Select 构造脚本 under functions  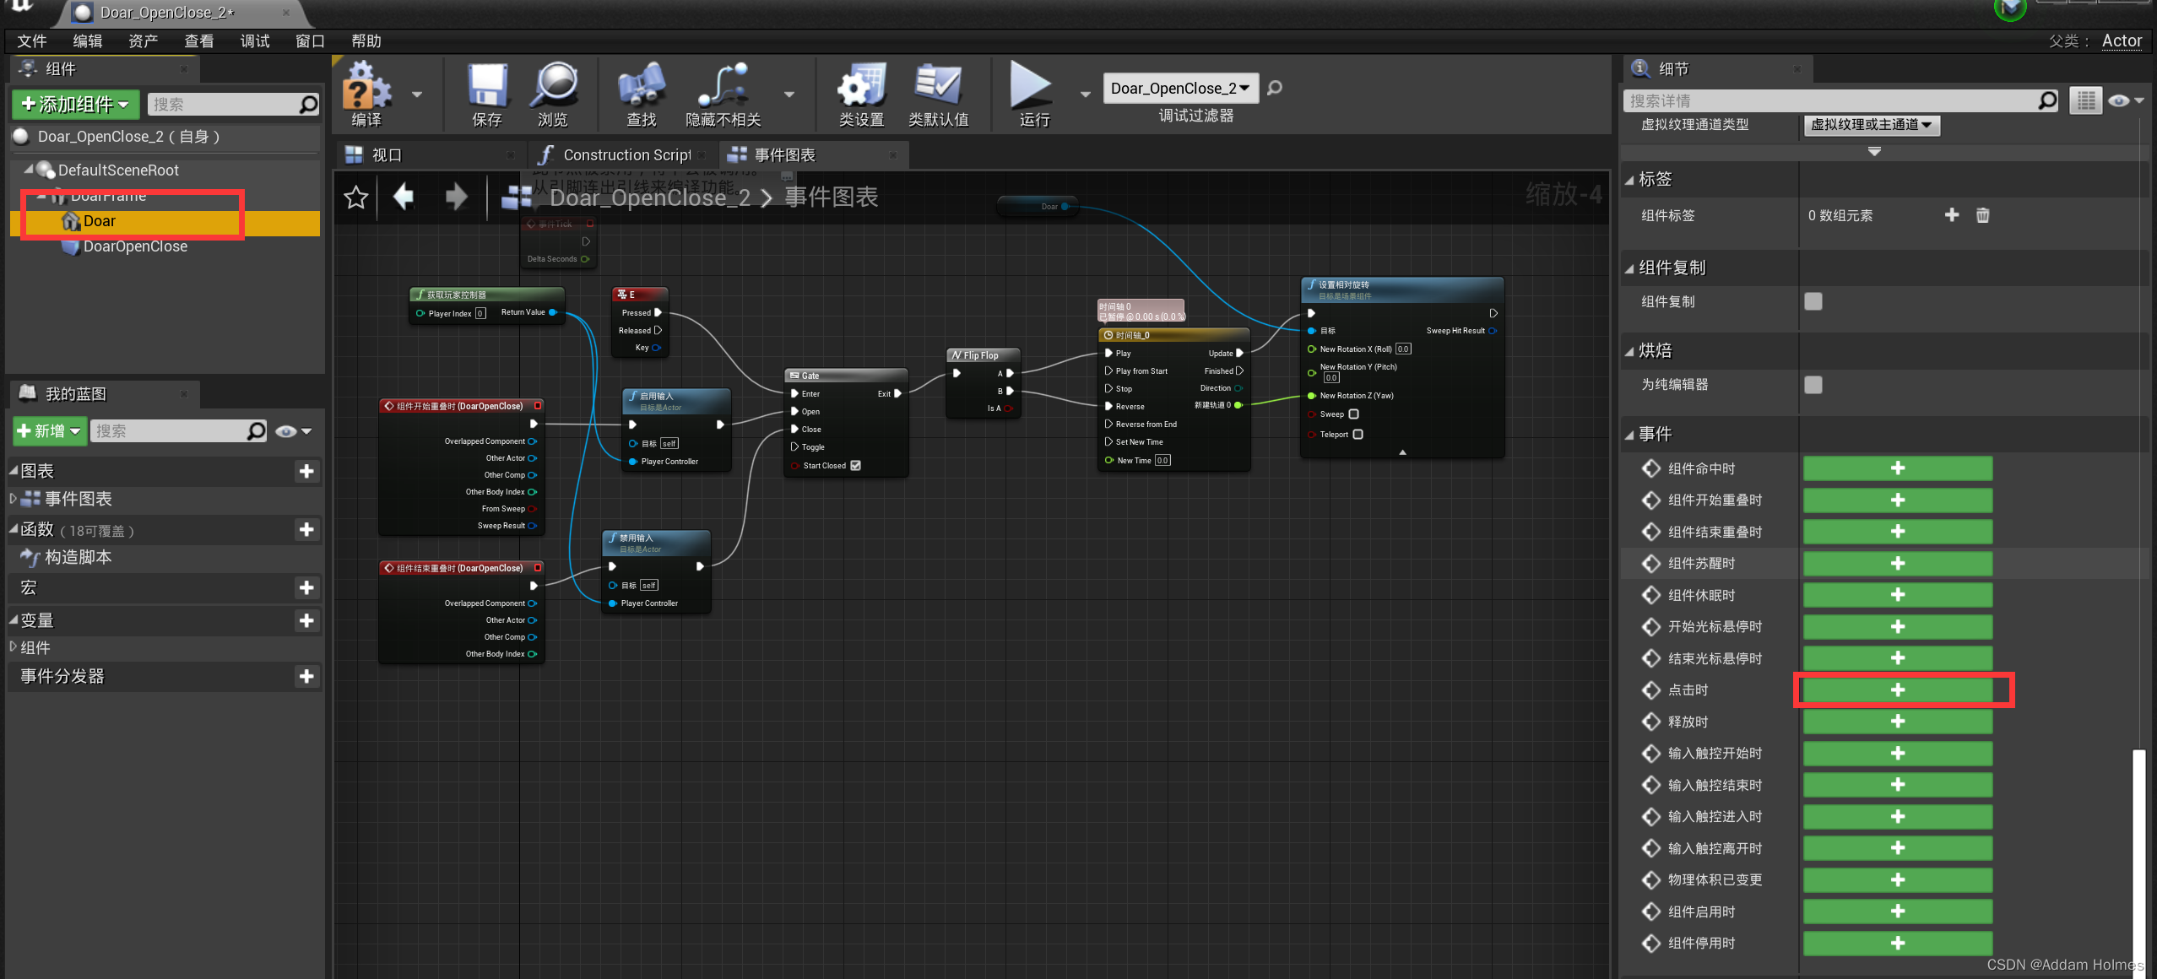tap(79, 558)
